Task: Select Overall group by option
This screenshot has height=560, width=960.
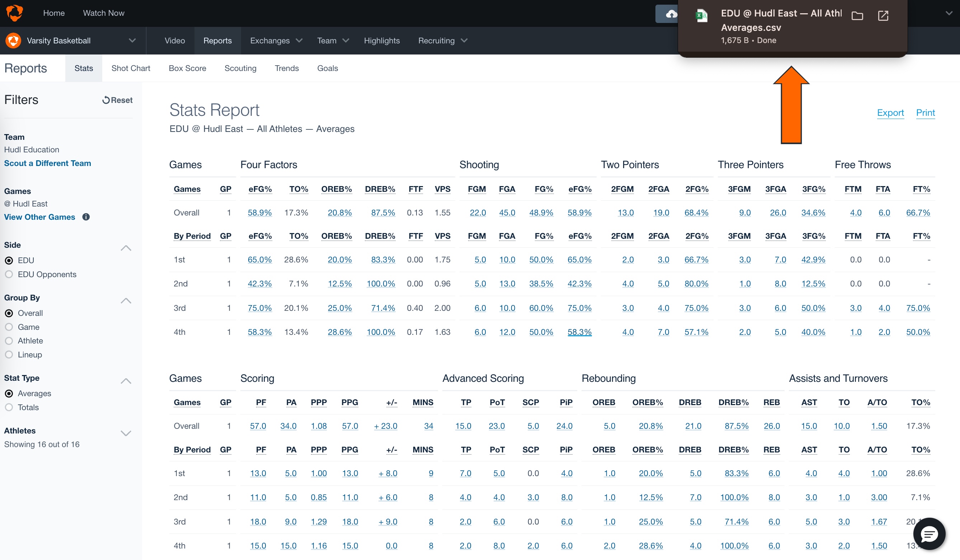Action: [x=9, y=313]
